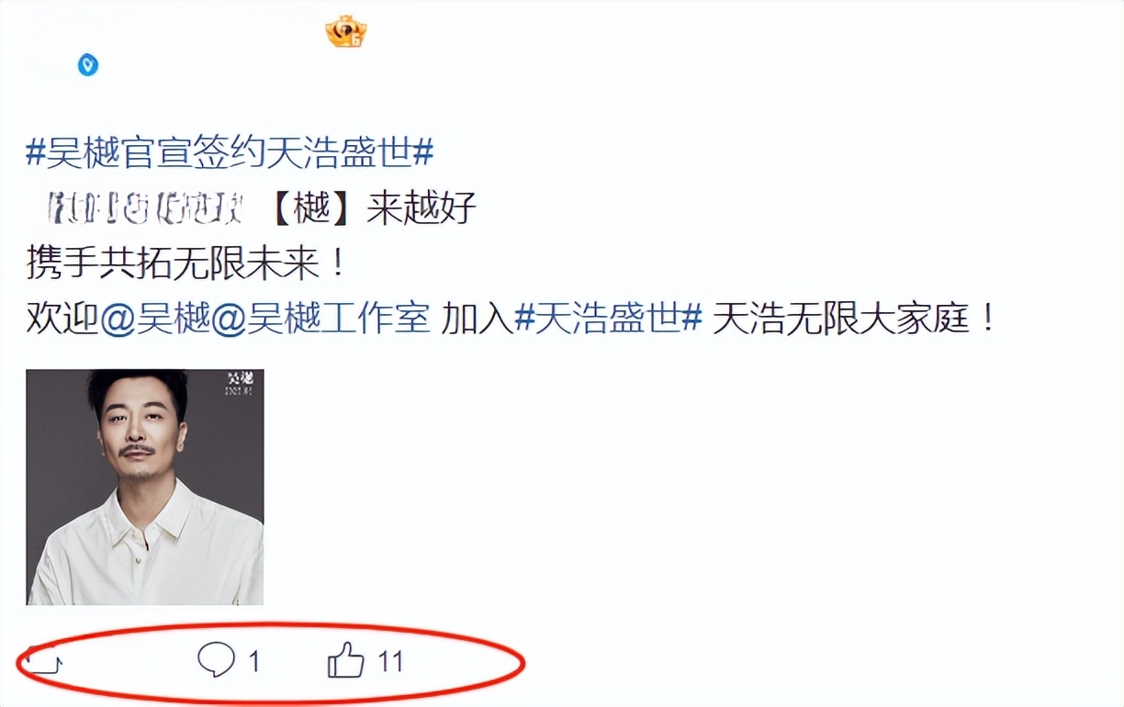Click the repost share arrow icon

coord(41,661)
